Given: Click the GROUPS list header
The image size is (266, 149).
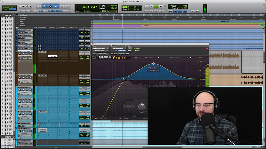Looking at the screenshot, I should coord(8,137).
